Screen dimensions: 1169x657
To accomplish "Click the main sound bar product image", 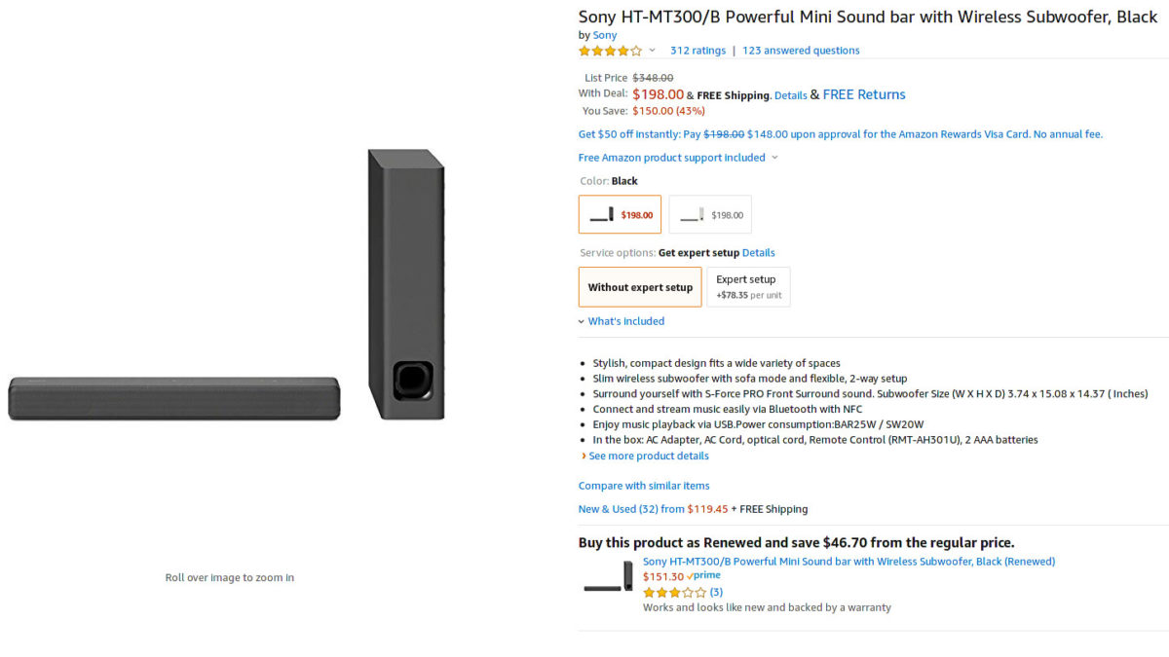I will pos(229,292).
